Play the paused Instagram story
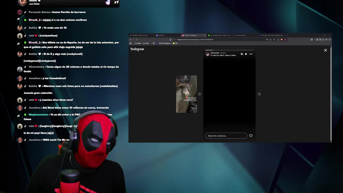343x193 pixels. point(246,54)
